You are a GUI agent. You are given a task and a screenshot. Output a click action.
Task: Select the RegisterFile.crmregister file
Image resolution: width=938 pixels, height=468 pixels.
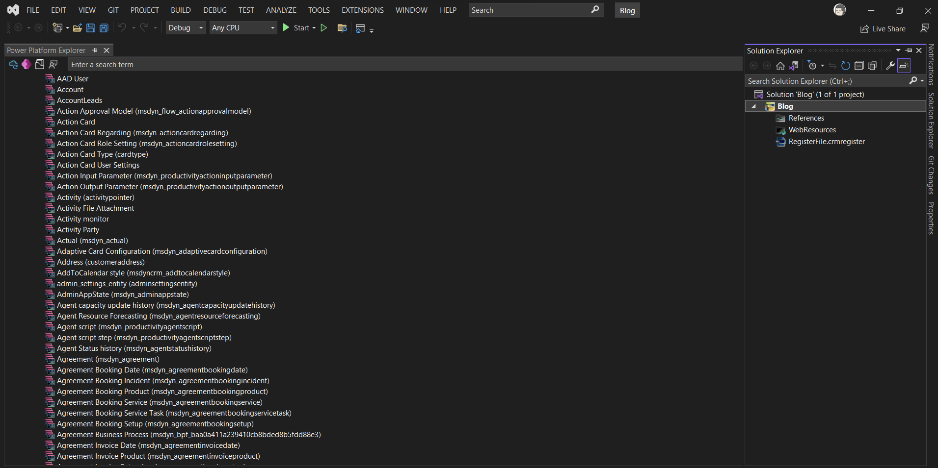click(827, 142)
